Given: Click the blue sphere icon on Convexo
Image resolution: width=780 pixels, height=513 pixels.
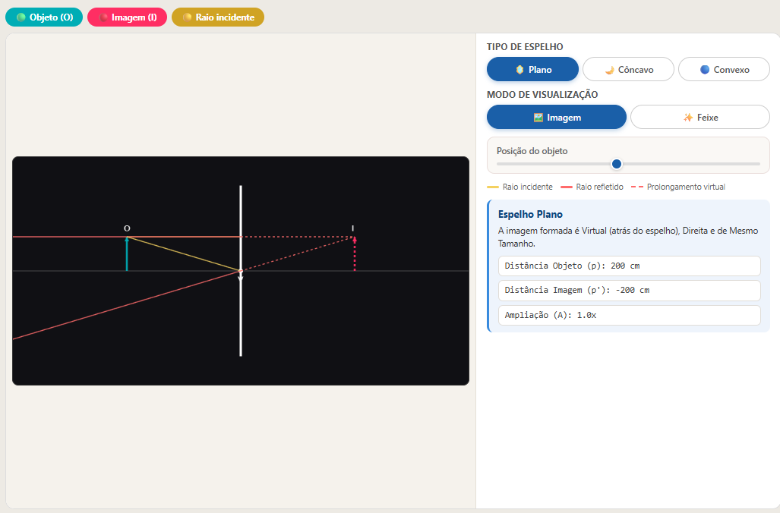Looking at the screenshot, I should click(x=704, y=70).
